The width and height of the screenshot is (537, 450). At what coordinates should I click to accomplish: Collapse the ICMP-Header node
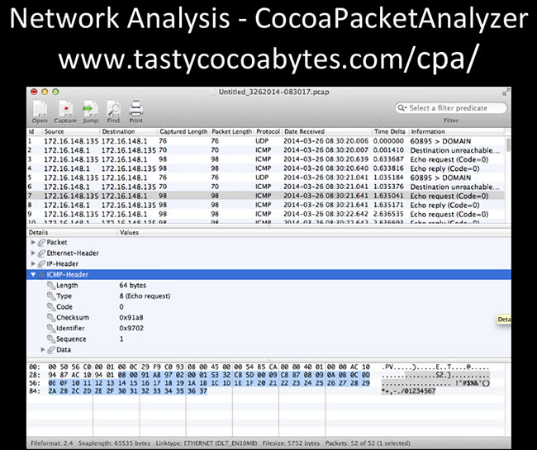tap(33, 274)
